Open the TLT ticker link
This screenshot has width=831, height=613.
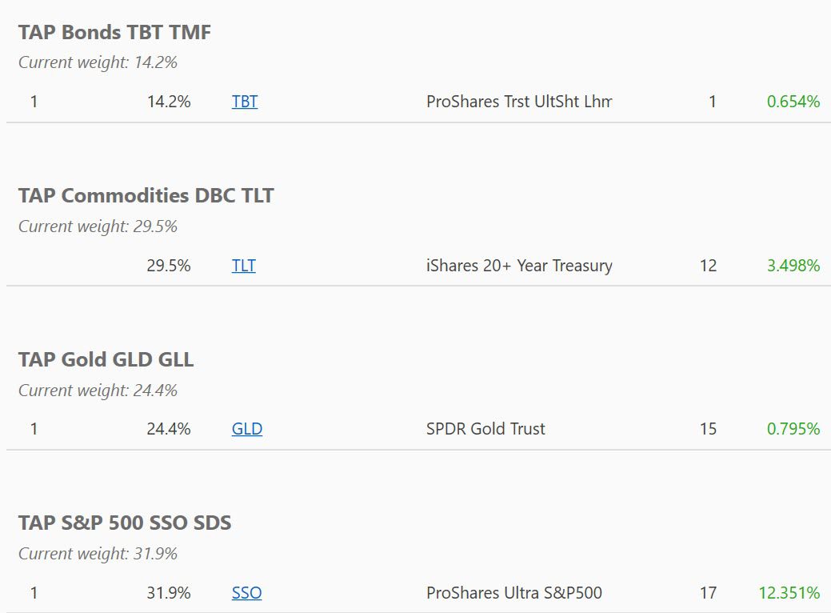pyautogui.click(x=244, y=266)
